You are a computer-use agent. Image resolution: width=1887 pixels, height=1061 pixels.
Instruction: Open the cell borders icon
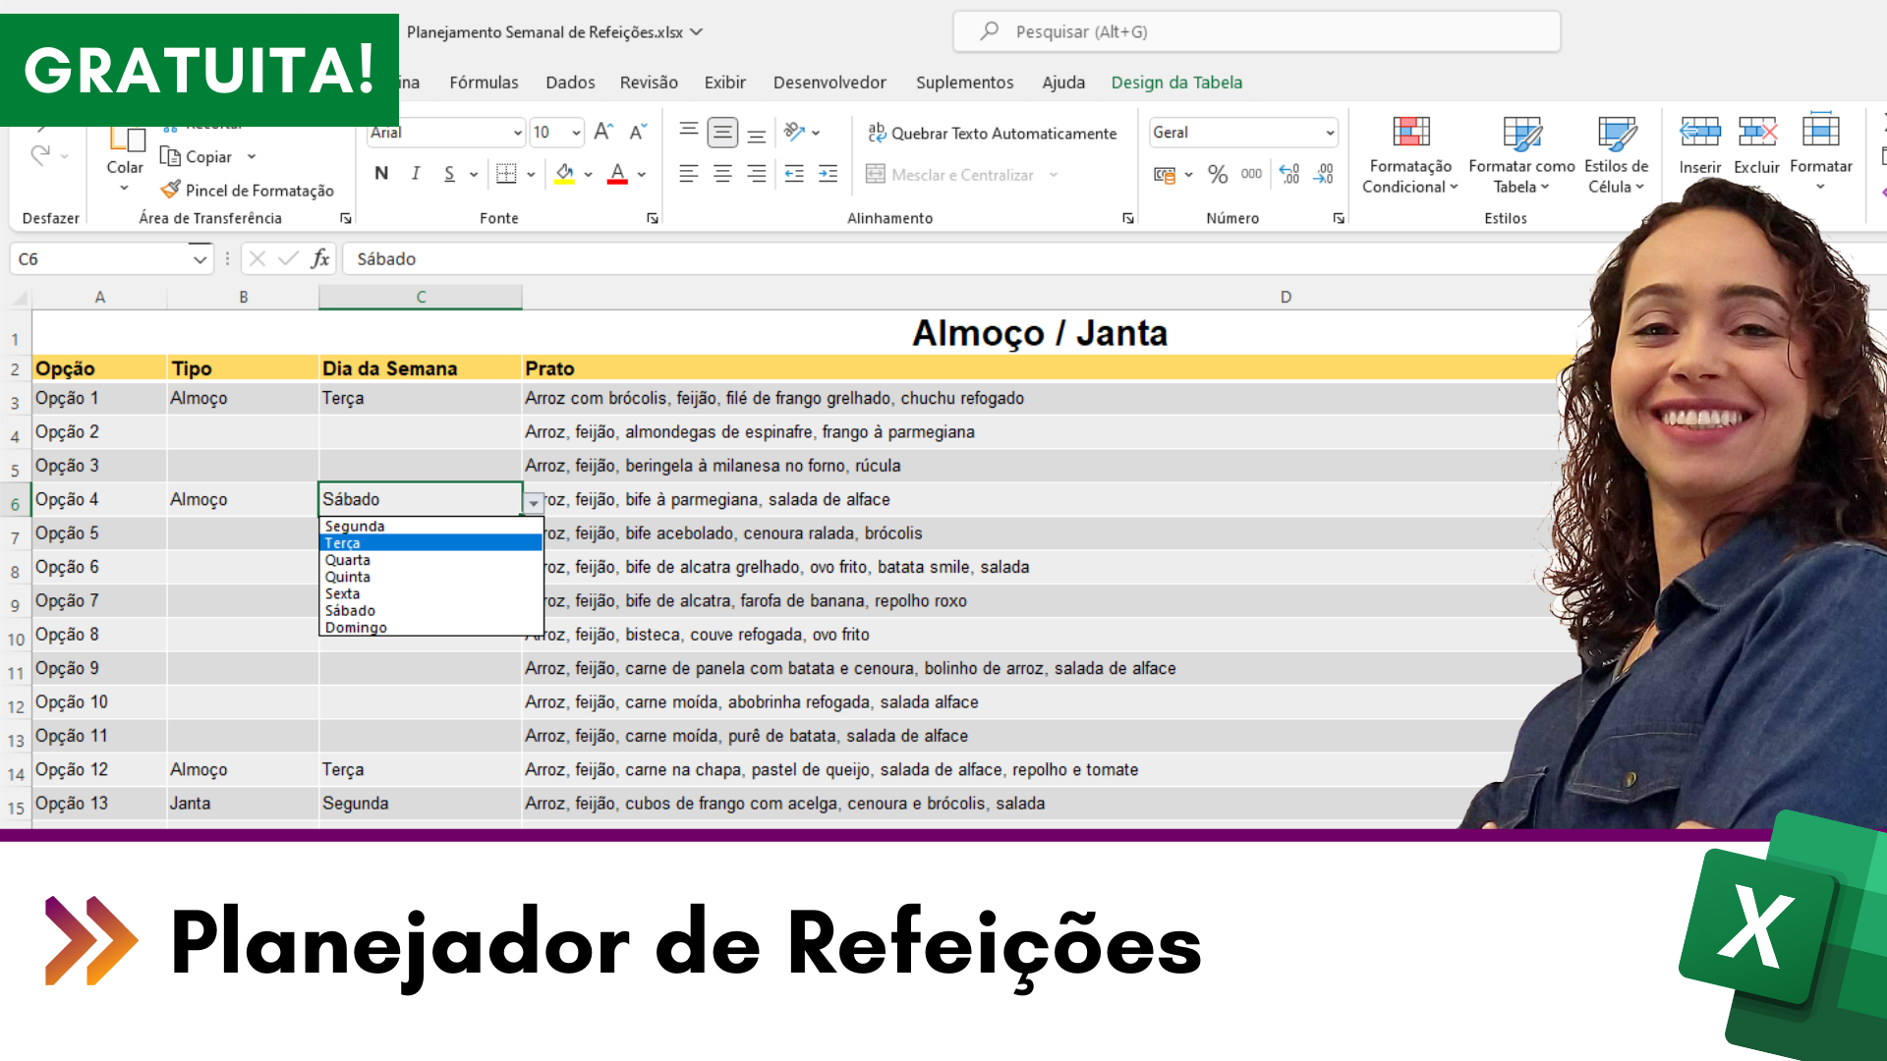[506, 174]
